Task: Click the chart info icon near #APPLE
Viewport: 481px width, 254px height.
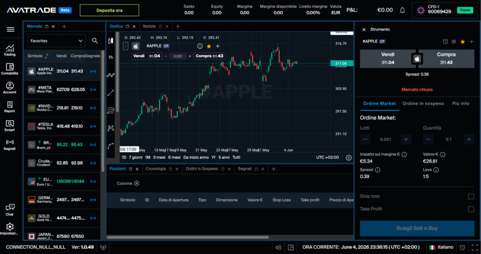Action: coord(200,46)
